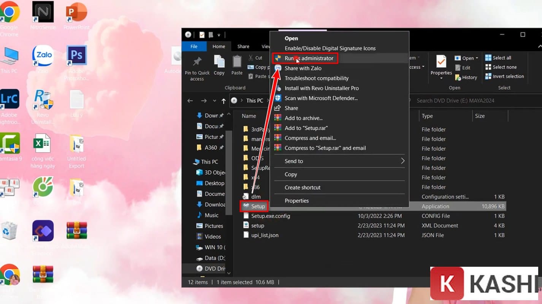542x304 pixels.
Task: Choose Run as administrator
Action: coord(309,58)
